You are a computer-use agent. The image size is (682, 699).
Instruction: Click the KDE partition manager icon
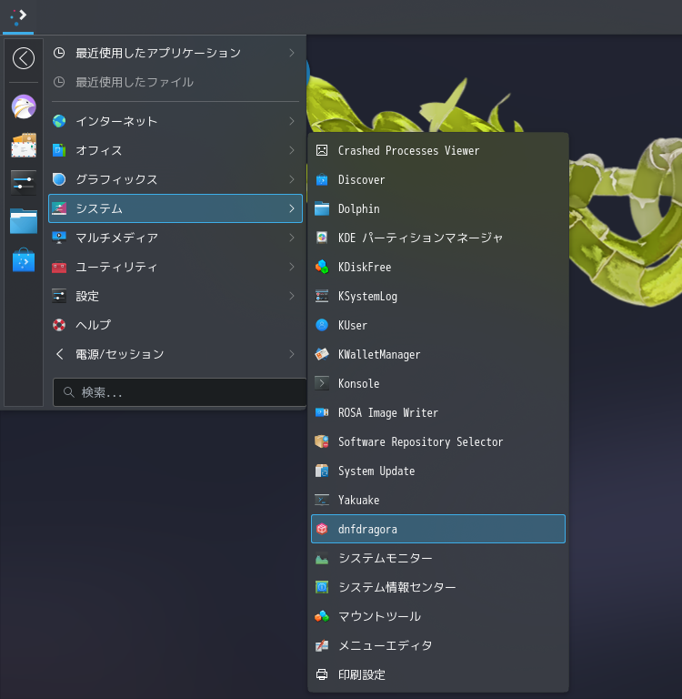(x=322, y=238)
